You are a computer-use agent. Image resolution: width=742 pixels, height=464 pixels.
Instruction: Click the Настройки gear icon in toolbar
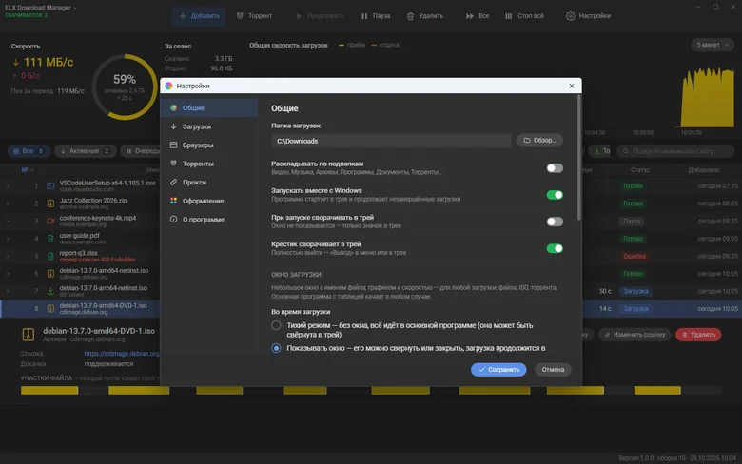click(570, 16)
